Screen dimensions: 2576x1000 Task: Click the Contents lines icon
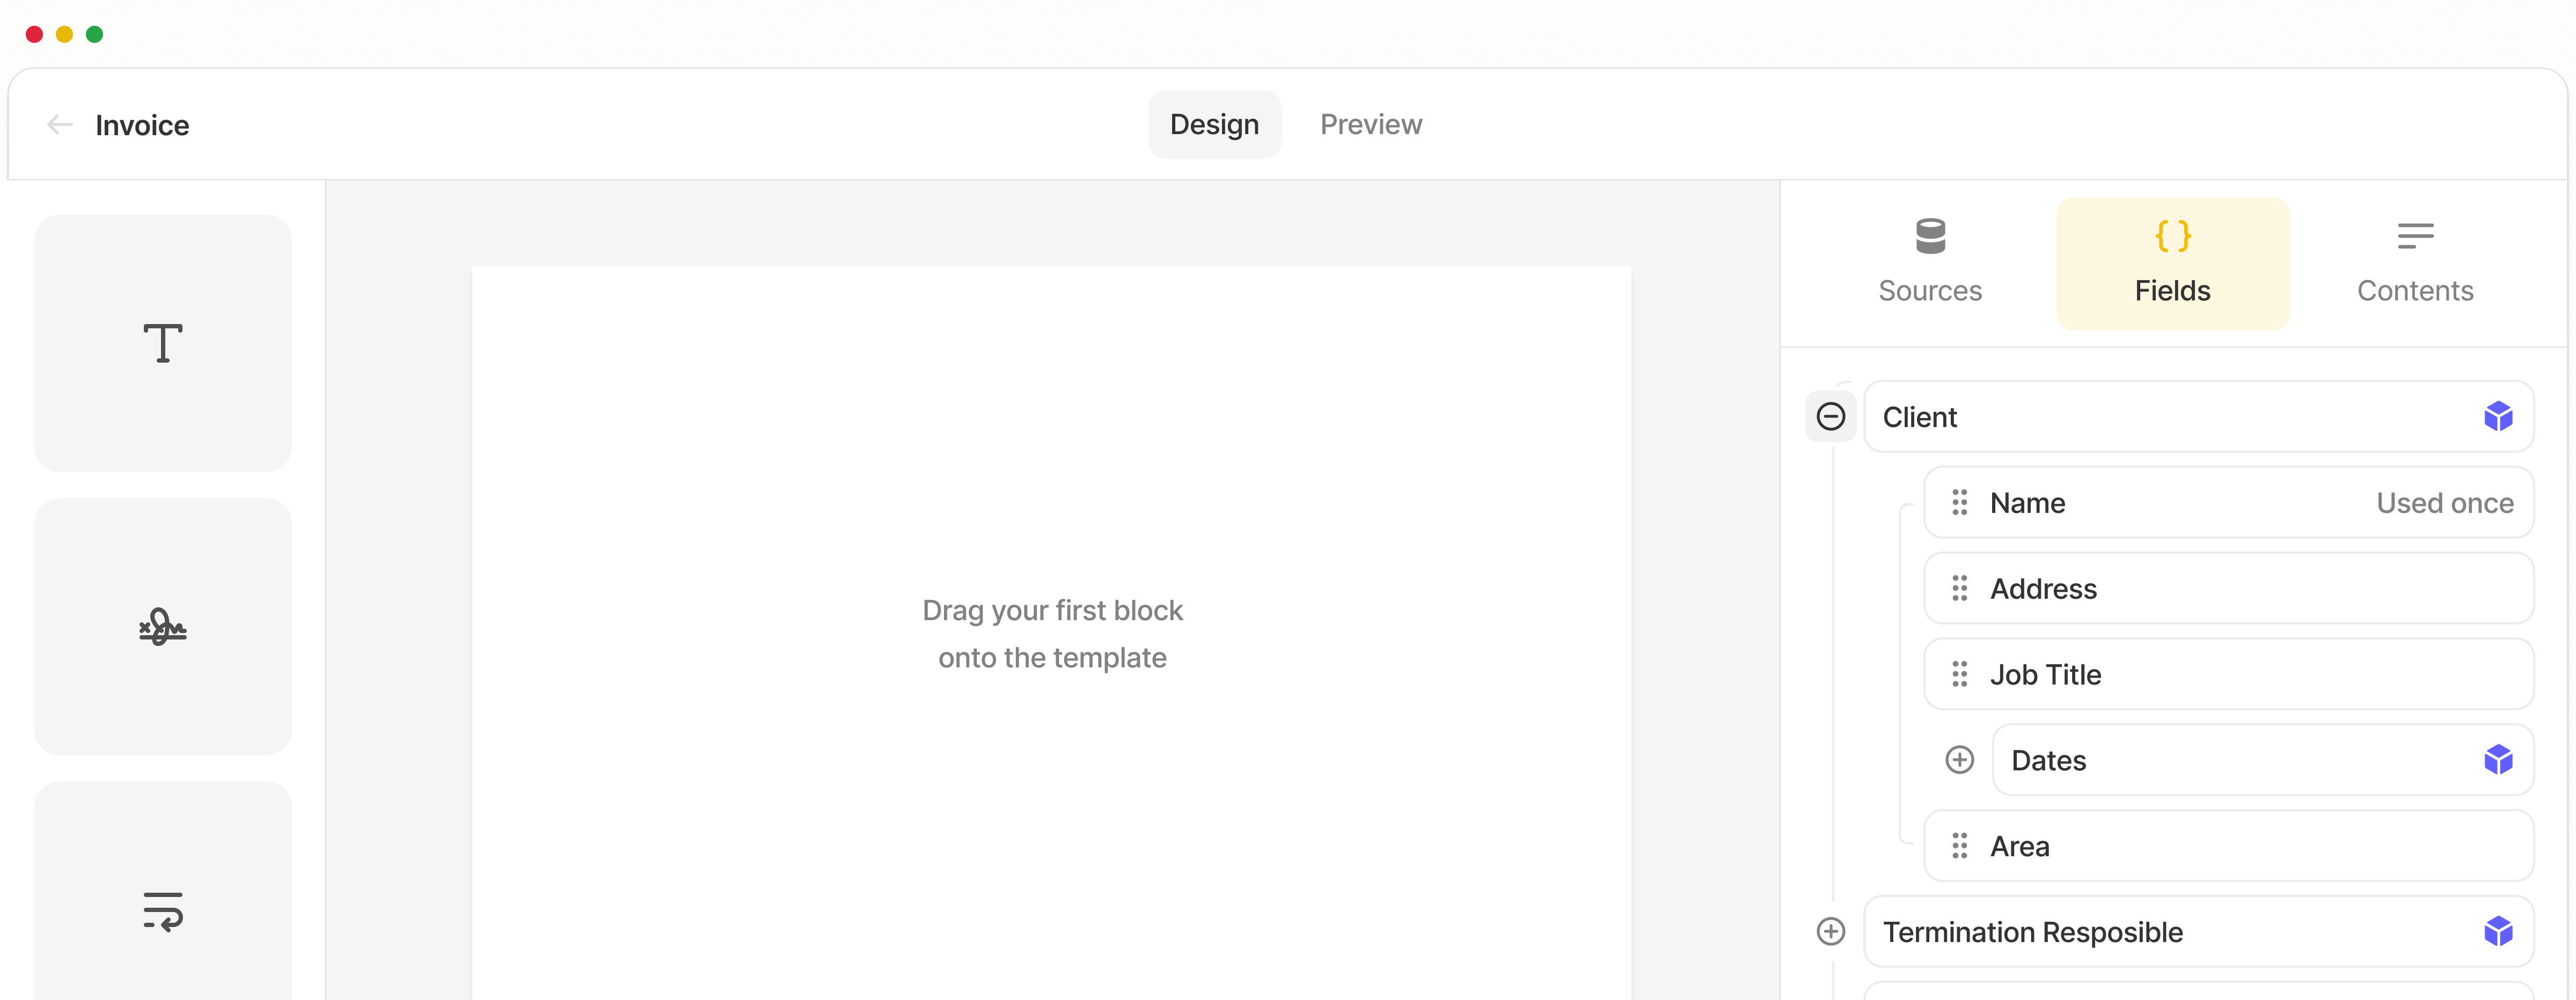pyautogui.click(x=2415, y=236)
